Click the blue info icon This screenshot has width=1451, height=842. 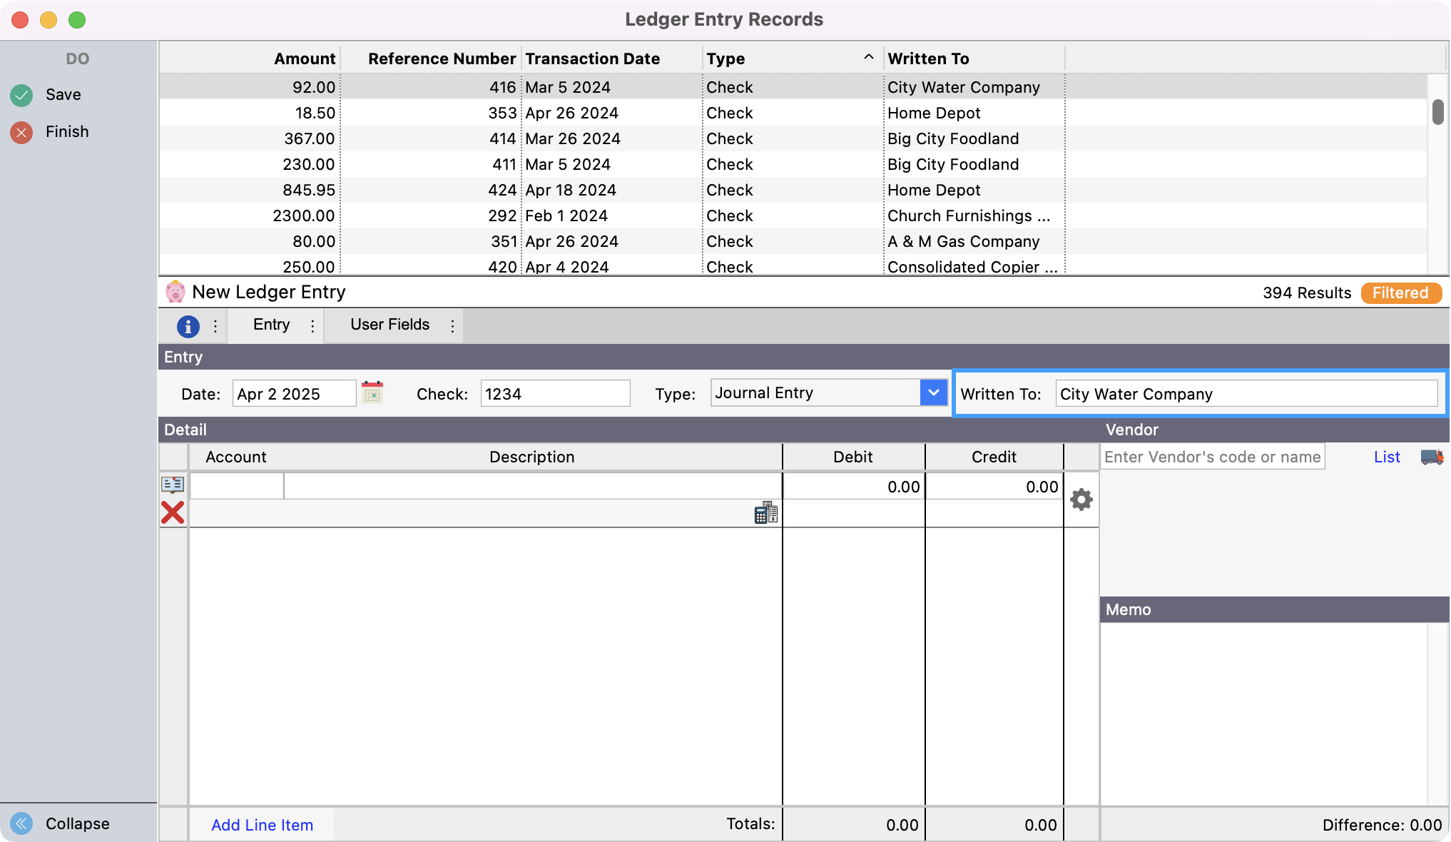[x=188, y=326]
